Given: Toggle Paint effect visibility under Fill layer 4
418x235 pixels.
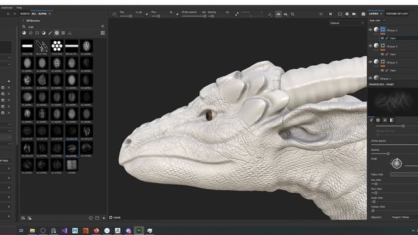Looking at the screenshot, I should pyautogui.click(x=382, y=54).
